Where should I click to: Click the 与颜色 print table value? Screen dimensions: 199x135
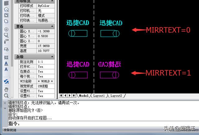point(46,20)
